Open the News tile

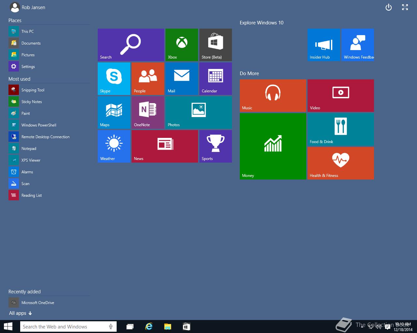[165, 146]
